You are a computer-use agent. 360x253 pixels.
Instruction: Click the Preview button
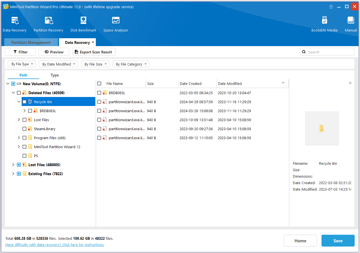coord(54,52)
